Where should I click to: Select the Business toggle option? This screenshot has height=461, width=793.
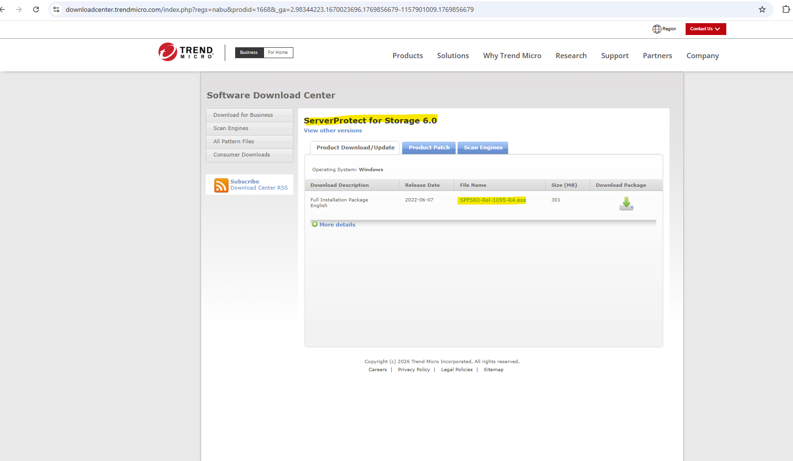pos(249,52)
